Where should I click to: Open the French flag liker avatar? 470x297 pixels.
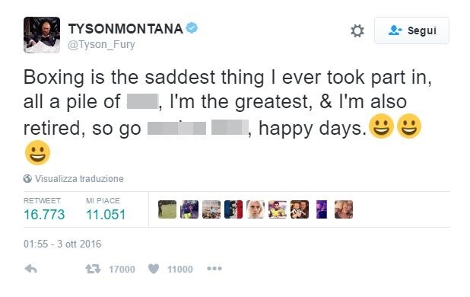[x=233, y=209]
